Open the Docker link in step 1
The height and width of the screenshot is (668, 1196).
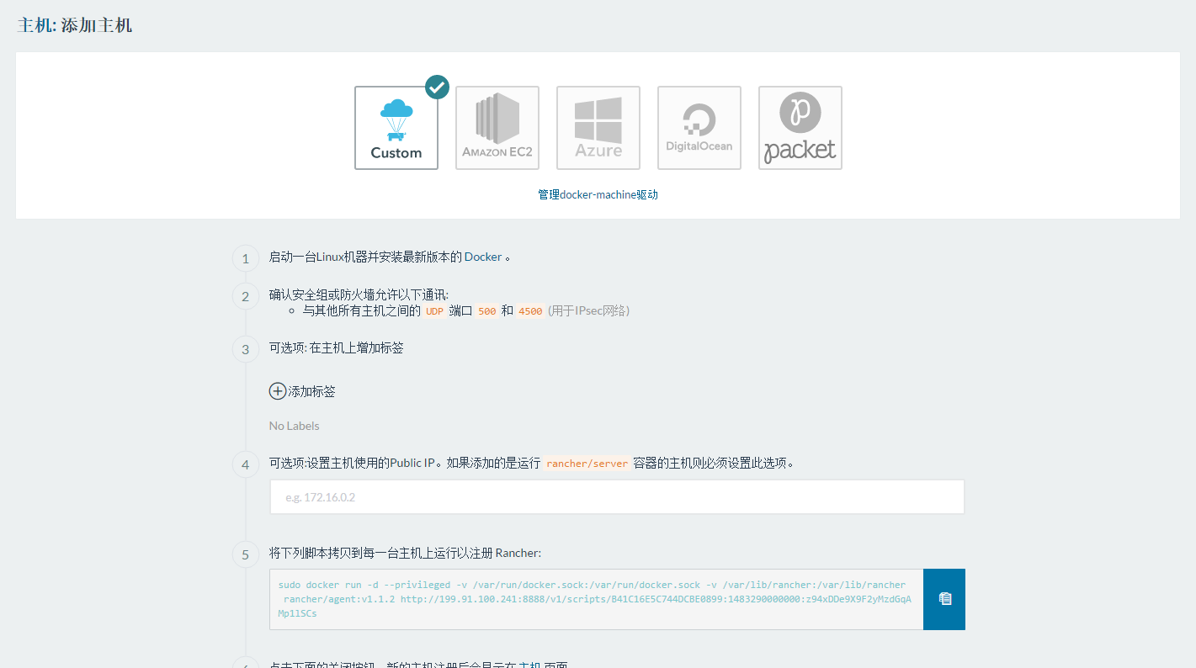pyautogui.click(x=483, y=257)
